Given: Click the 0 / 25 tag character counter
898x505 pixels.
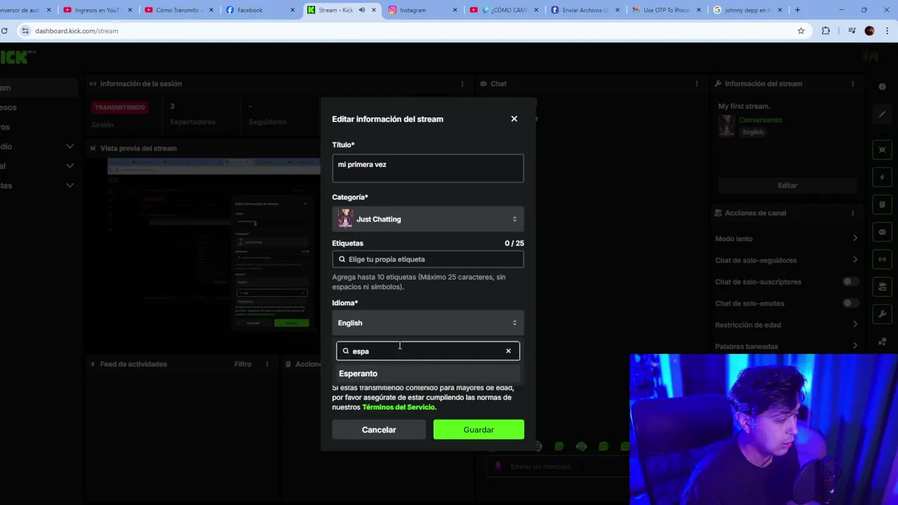Looking at the screenshot, I should (514, 243).
